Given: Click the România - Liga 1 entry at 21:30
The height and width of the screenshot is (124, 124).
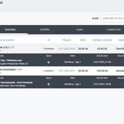Looking at the screenshot, I should (x=72, y=62).
